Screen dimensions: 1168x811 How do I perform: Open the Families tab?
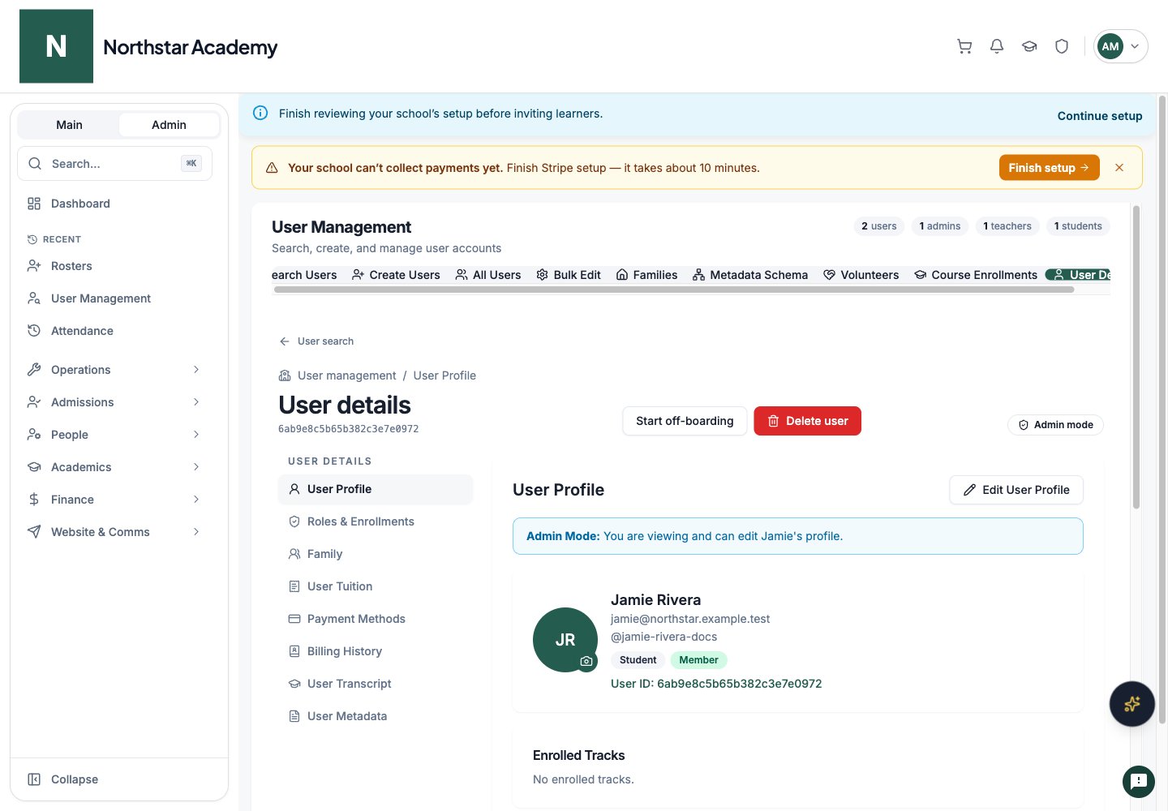click(646, 275)
